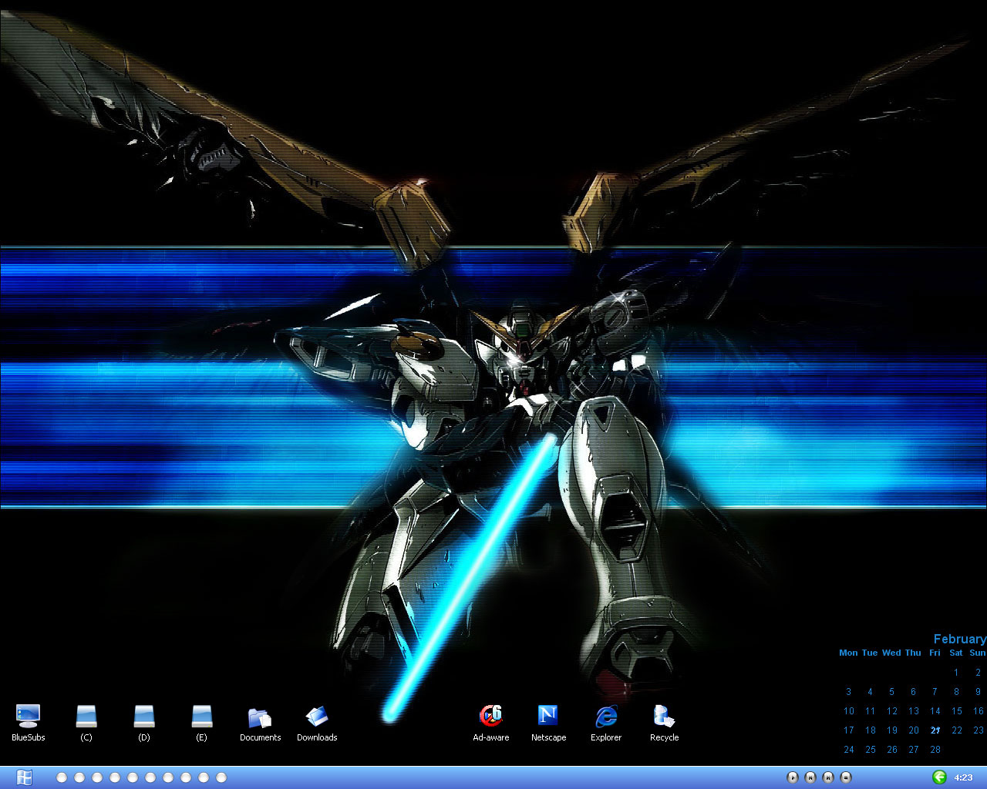Select date 14 in February calendar
This screenshot has width=987, height=789.
click(935, 711)
